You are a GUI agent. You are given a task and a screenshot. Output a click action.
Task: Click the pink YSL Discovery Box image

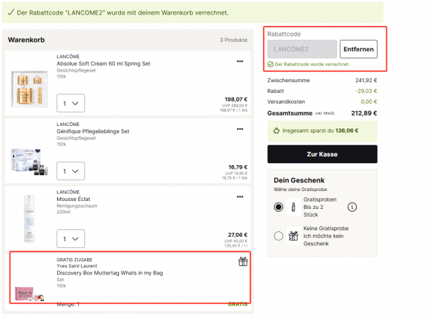29,294
